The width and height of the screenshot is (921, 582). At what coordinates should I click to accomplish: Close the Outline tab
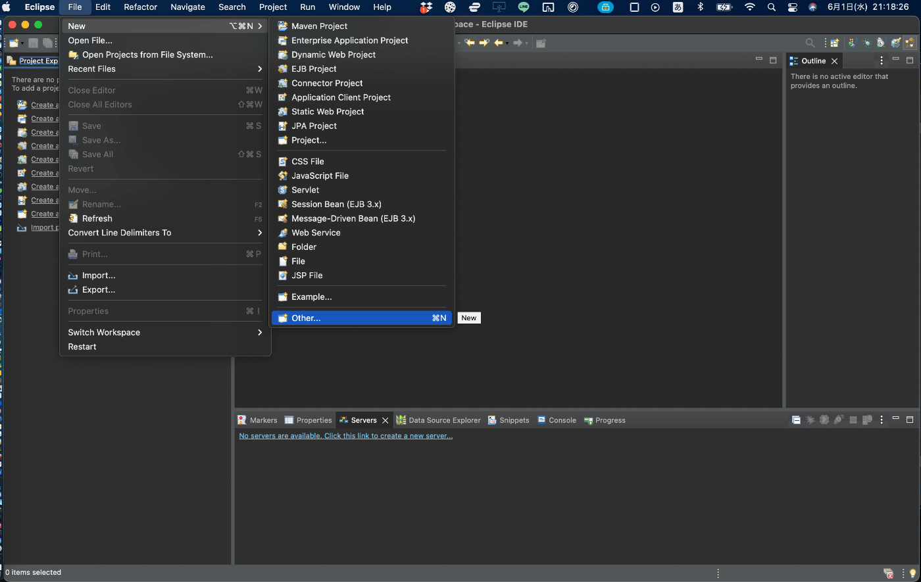point(834,61)
